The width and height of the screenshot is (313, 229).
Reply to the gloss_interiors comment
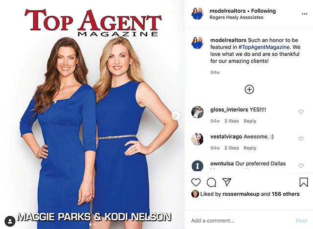click(250, 121)
